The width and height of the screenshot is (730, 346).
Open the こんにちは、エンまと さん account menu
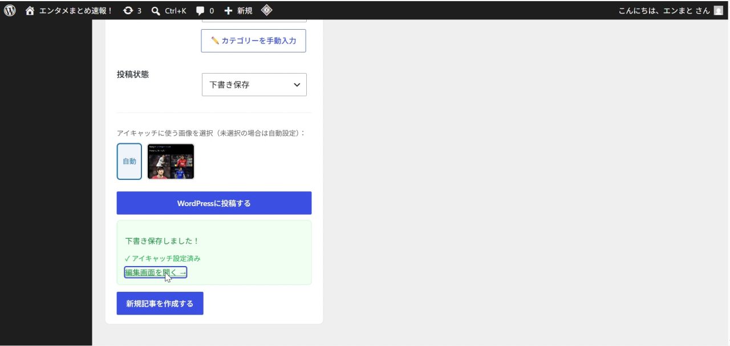pyautogui.click(x=671, y=10)
